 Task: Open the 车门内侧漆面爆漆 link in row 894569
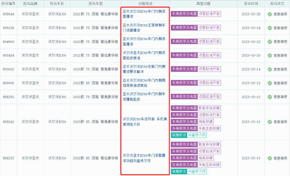point(144,41)
